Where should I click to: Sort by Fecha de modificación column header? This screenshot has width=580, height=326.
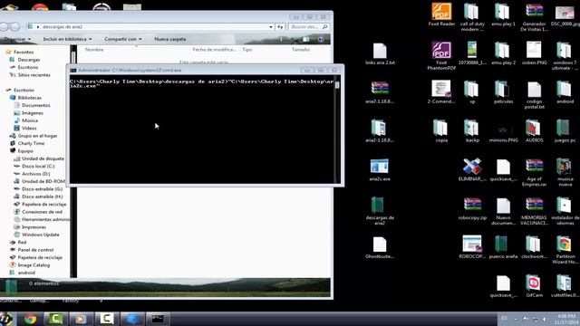(215, 49)
